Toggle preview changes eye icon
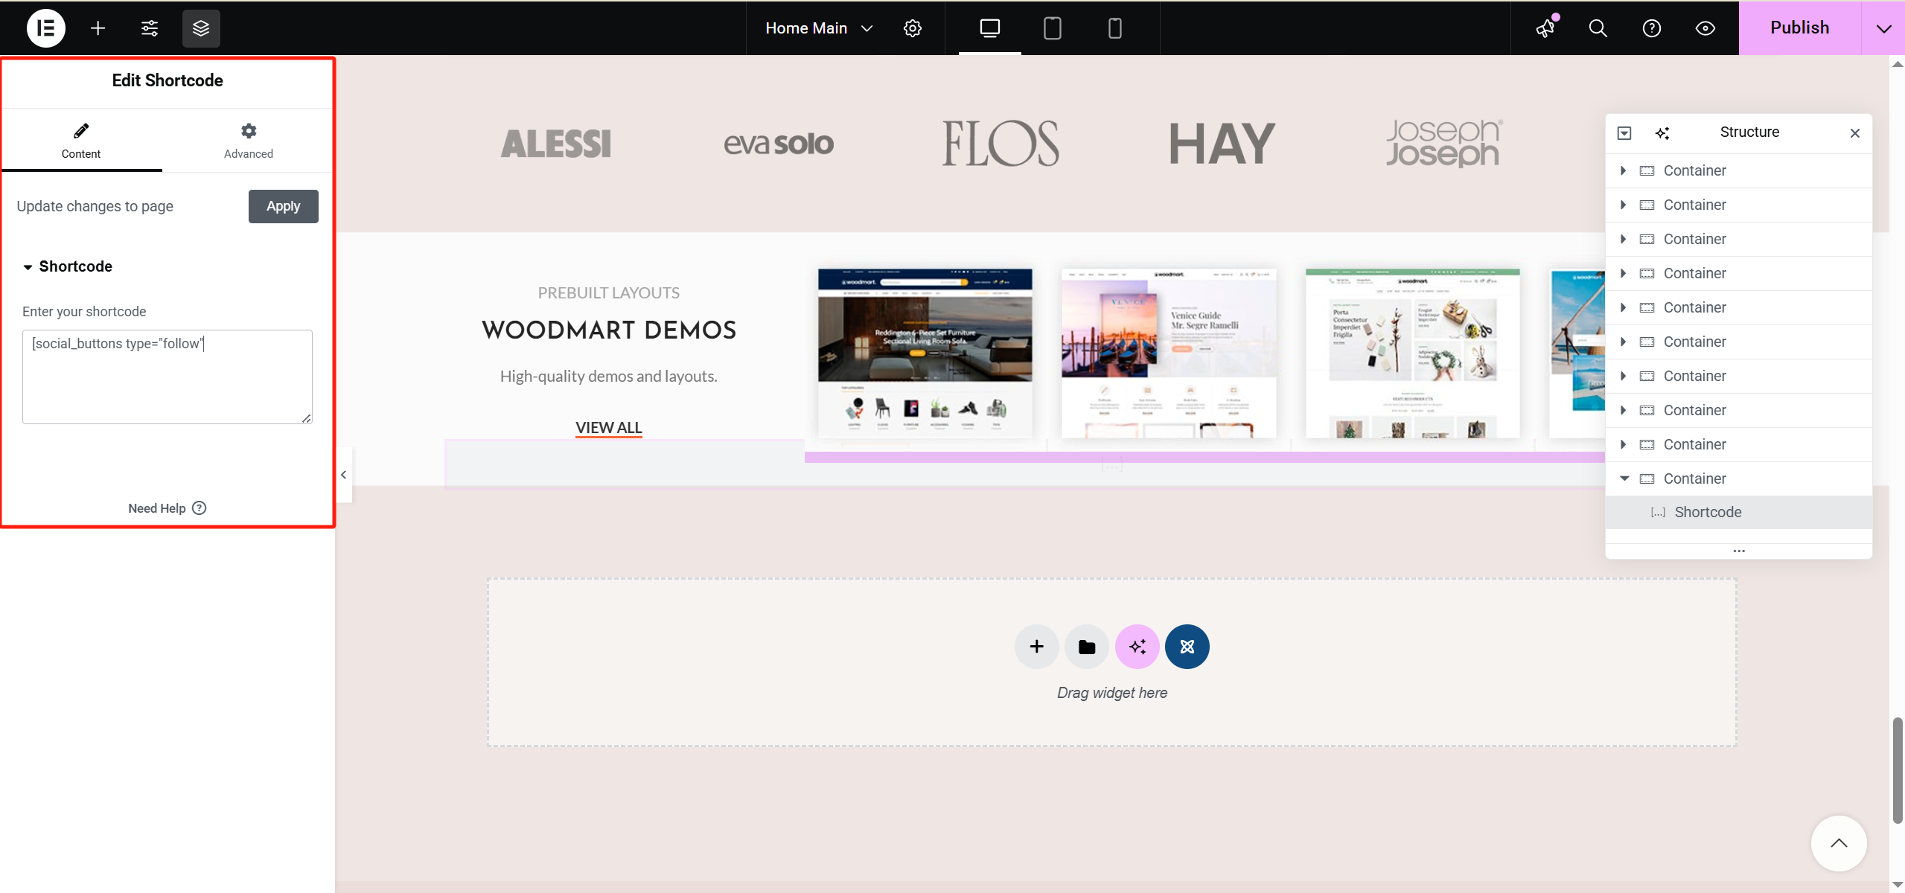Screen dimensions: 1905x893 tap(1705, 28)
